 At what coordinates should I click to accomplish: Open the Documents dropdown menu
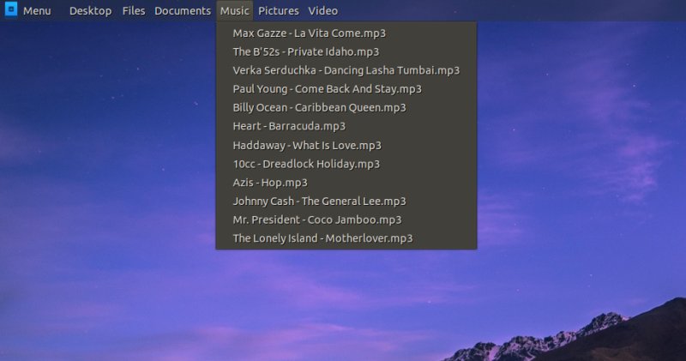(x=183, y=11)
